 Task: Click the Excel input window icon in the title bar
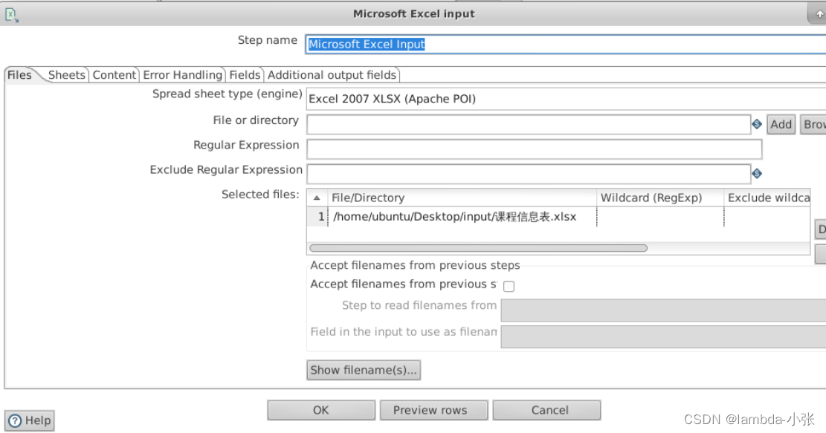pos(12,15)
